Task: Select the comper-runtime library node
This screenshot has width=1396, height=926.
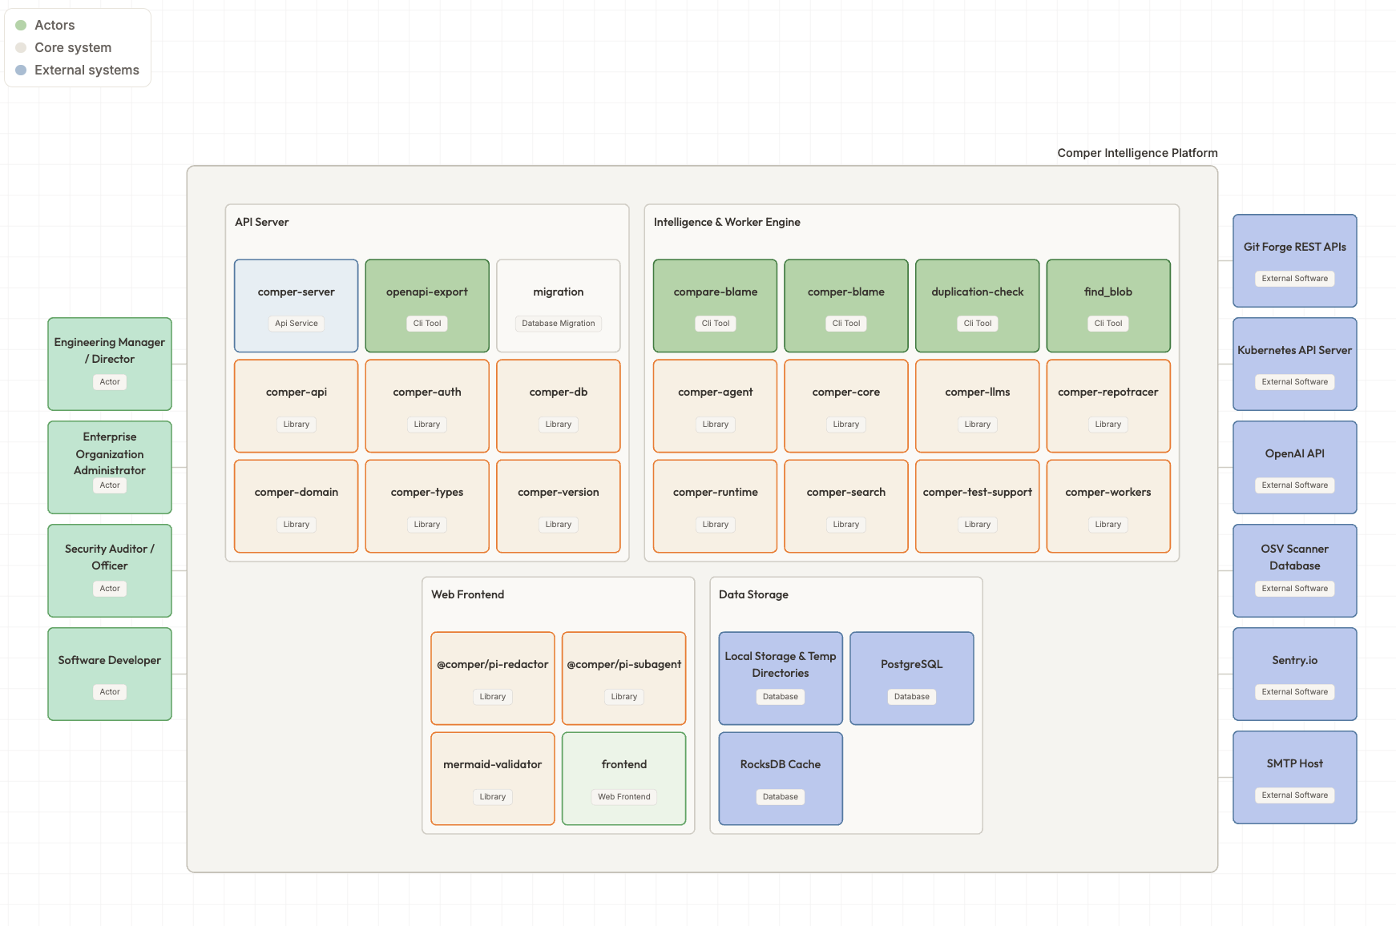Action: point(716,506)
